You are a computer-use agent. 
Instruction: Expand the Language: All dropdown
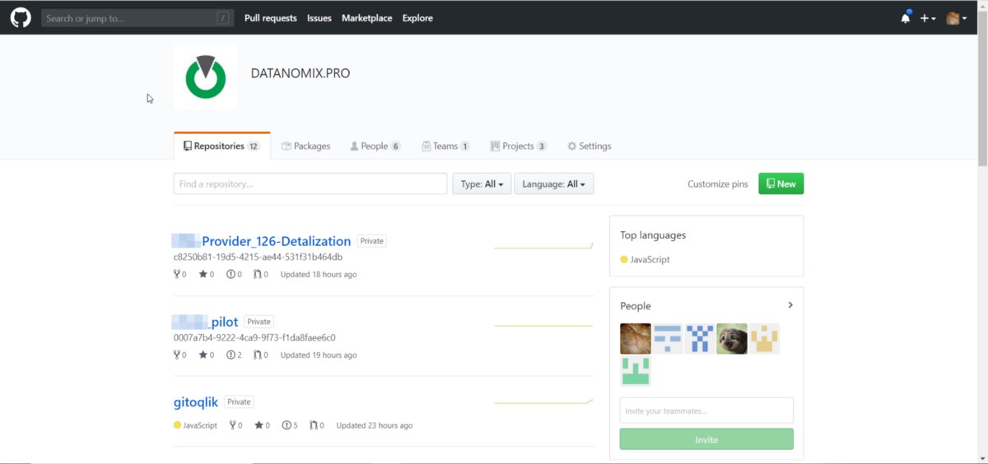554,184
